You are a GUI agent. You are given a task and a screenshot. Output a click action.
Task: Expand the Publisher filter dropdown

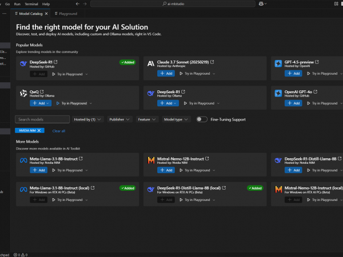tap(119, 119)
